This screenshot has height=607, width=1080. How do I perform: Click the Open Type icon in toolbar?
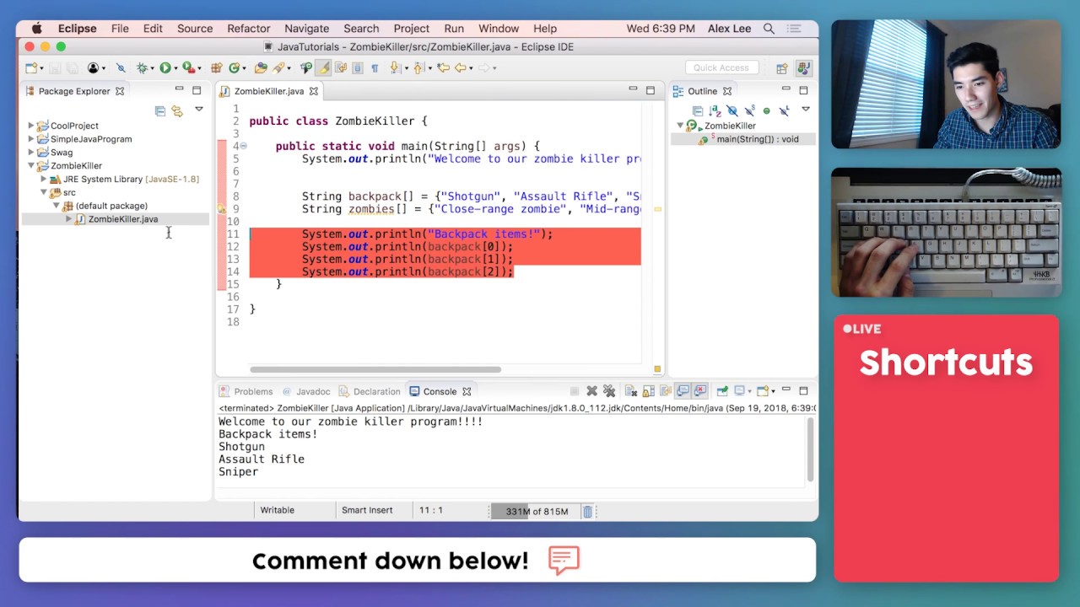pyautogui.click(x=261, y=68)
